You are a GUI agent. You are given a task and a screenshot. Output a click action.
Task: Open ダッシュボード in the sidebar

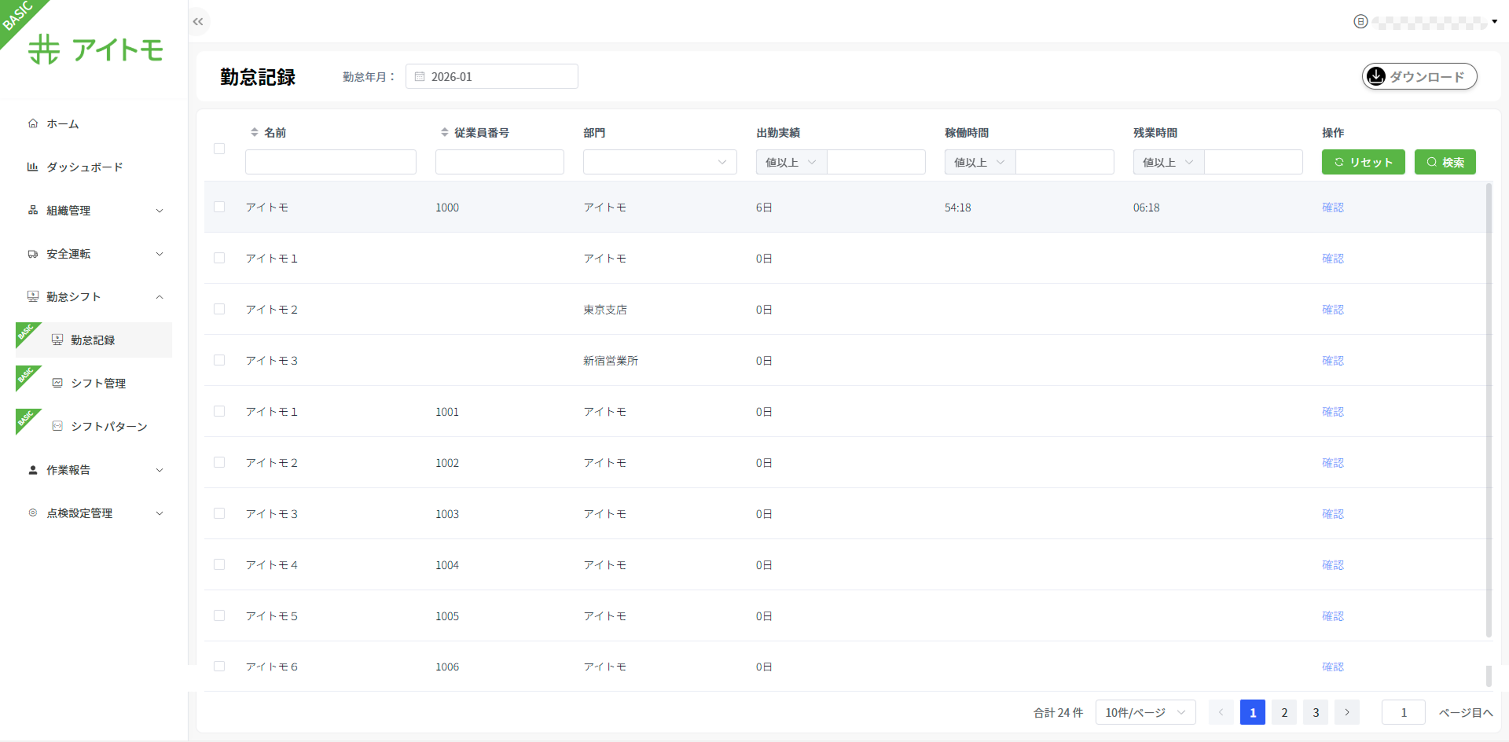click(x=84, y=167)
